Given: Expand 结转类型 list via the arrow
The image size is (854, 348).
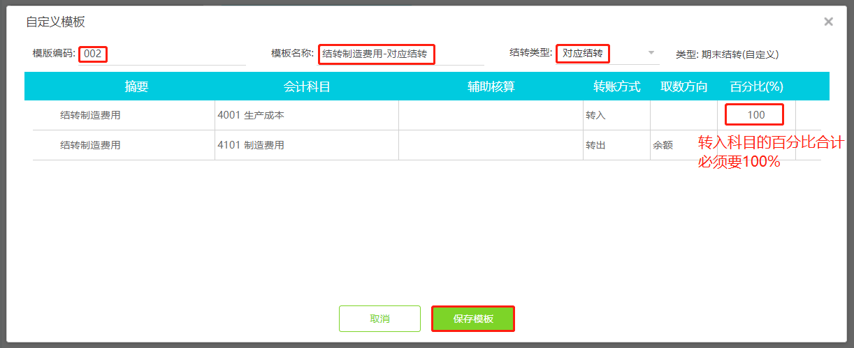Looking at the screenshot, I should [651, 53].
